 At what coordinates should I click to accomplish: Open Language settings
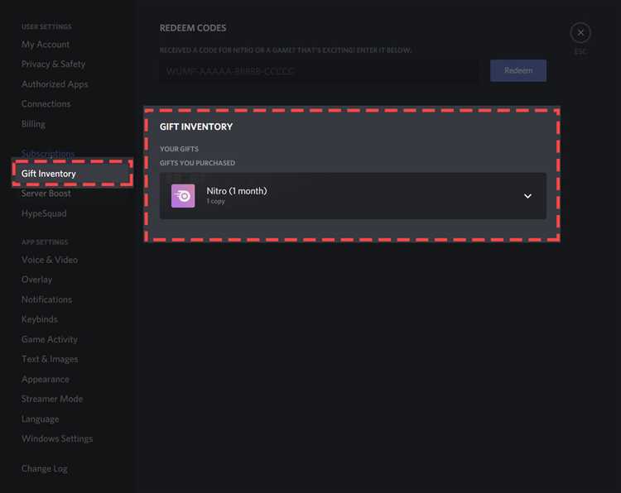point(41,419)
